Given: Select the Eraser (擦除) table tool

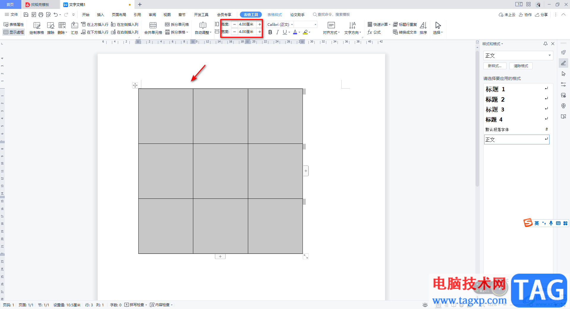Looking at the screenshot, I should pyautogui.click(x=51, y=29).
